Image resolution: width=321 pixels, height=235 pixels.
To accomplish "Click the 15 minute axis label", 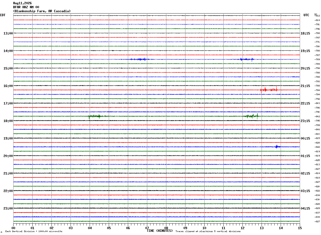I will [300, 228].
